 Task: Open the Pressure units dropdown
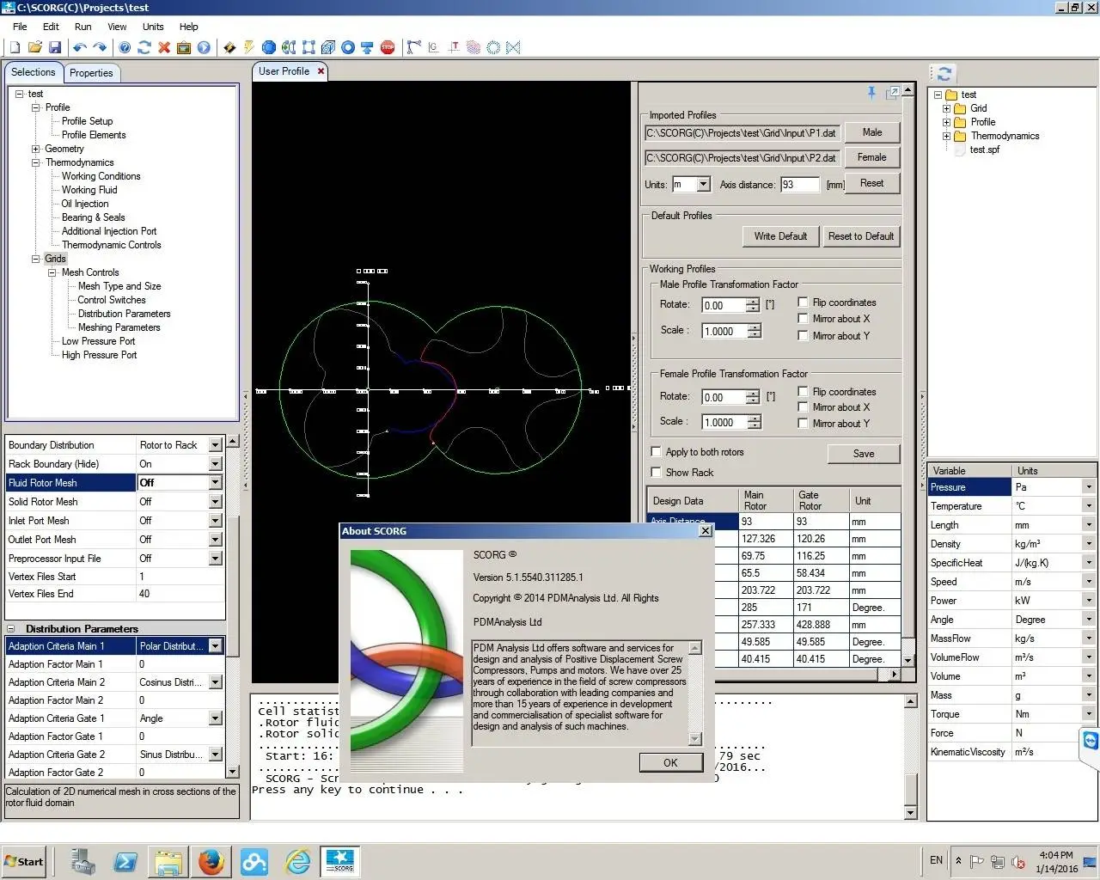click(1089, 487)
